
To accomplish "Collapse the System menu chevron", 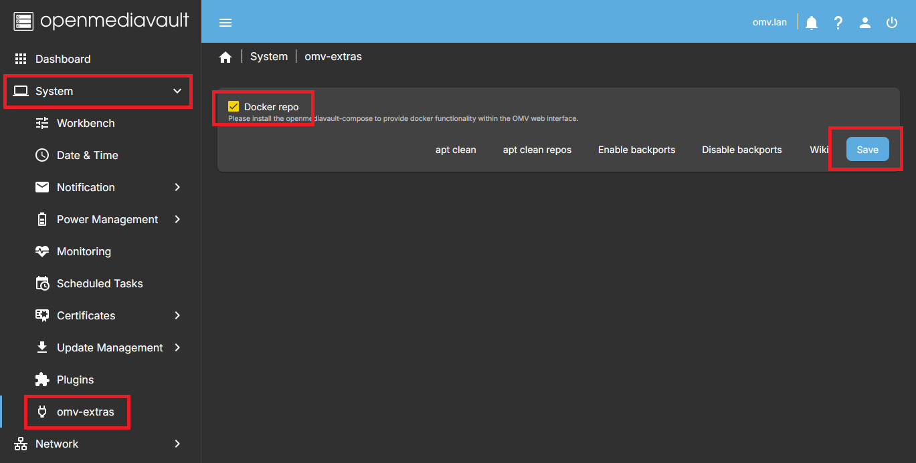I will pos(177,91).
